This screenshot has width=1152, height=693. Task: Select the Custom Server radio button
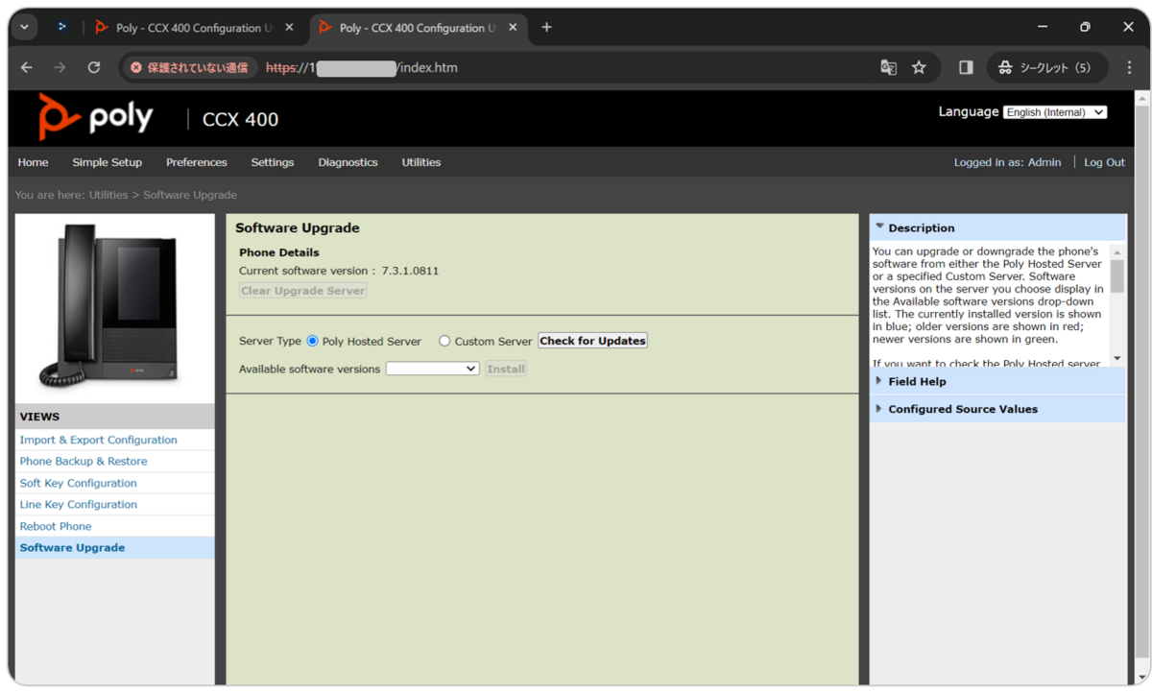click(x=444, y=341)
